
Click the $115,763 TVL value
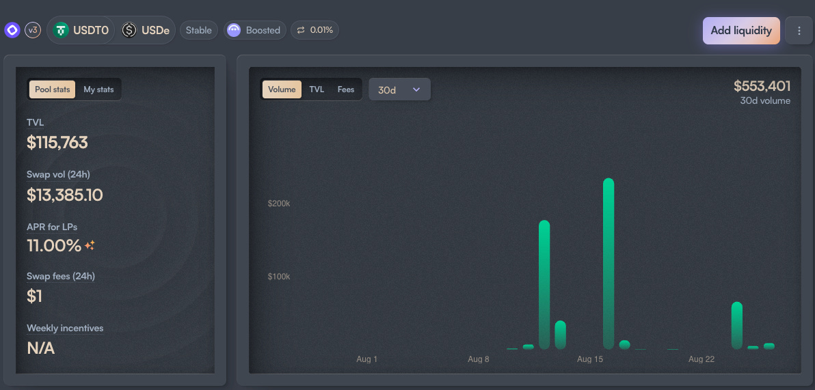pos(57,142)
